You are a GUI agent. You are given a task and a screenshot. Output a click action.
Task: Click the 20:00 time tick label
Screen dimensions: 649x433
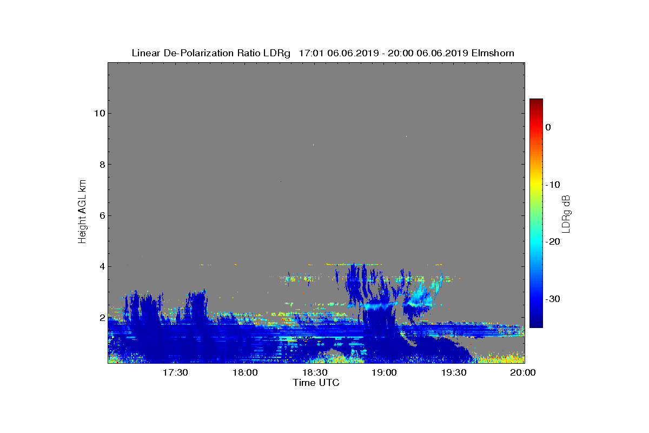point(524,373)
